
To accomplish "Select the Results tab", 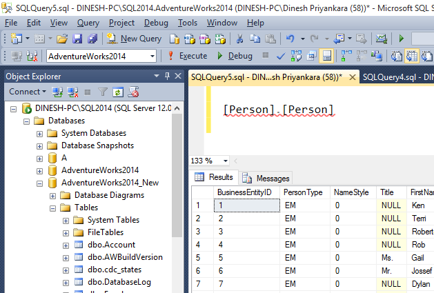I will [x=214, y=177].
